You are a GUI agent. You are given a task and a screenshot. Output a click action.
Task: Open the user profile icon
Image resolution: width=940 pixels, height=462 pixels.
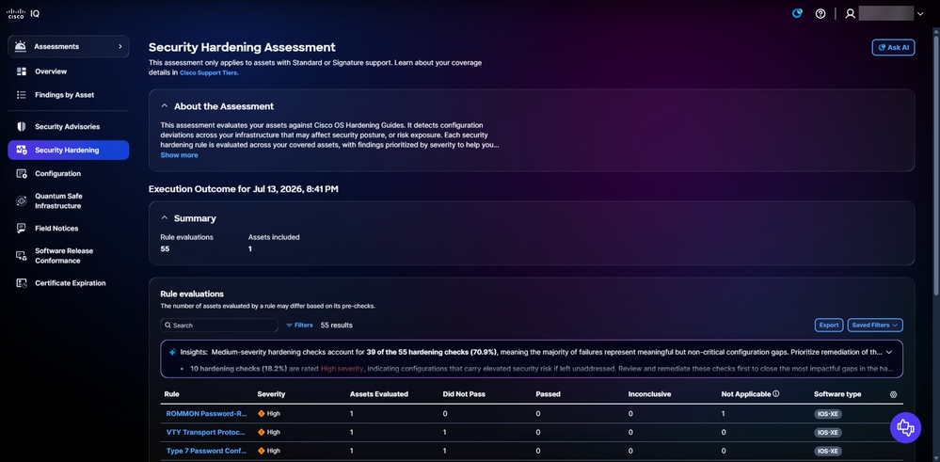[x=850, y=14]
